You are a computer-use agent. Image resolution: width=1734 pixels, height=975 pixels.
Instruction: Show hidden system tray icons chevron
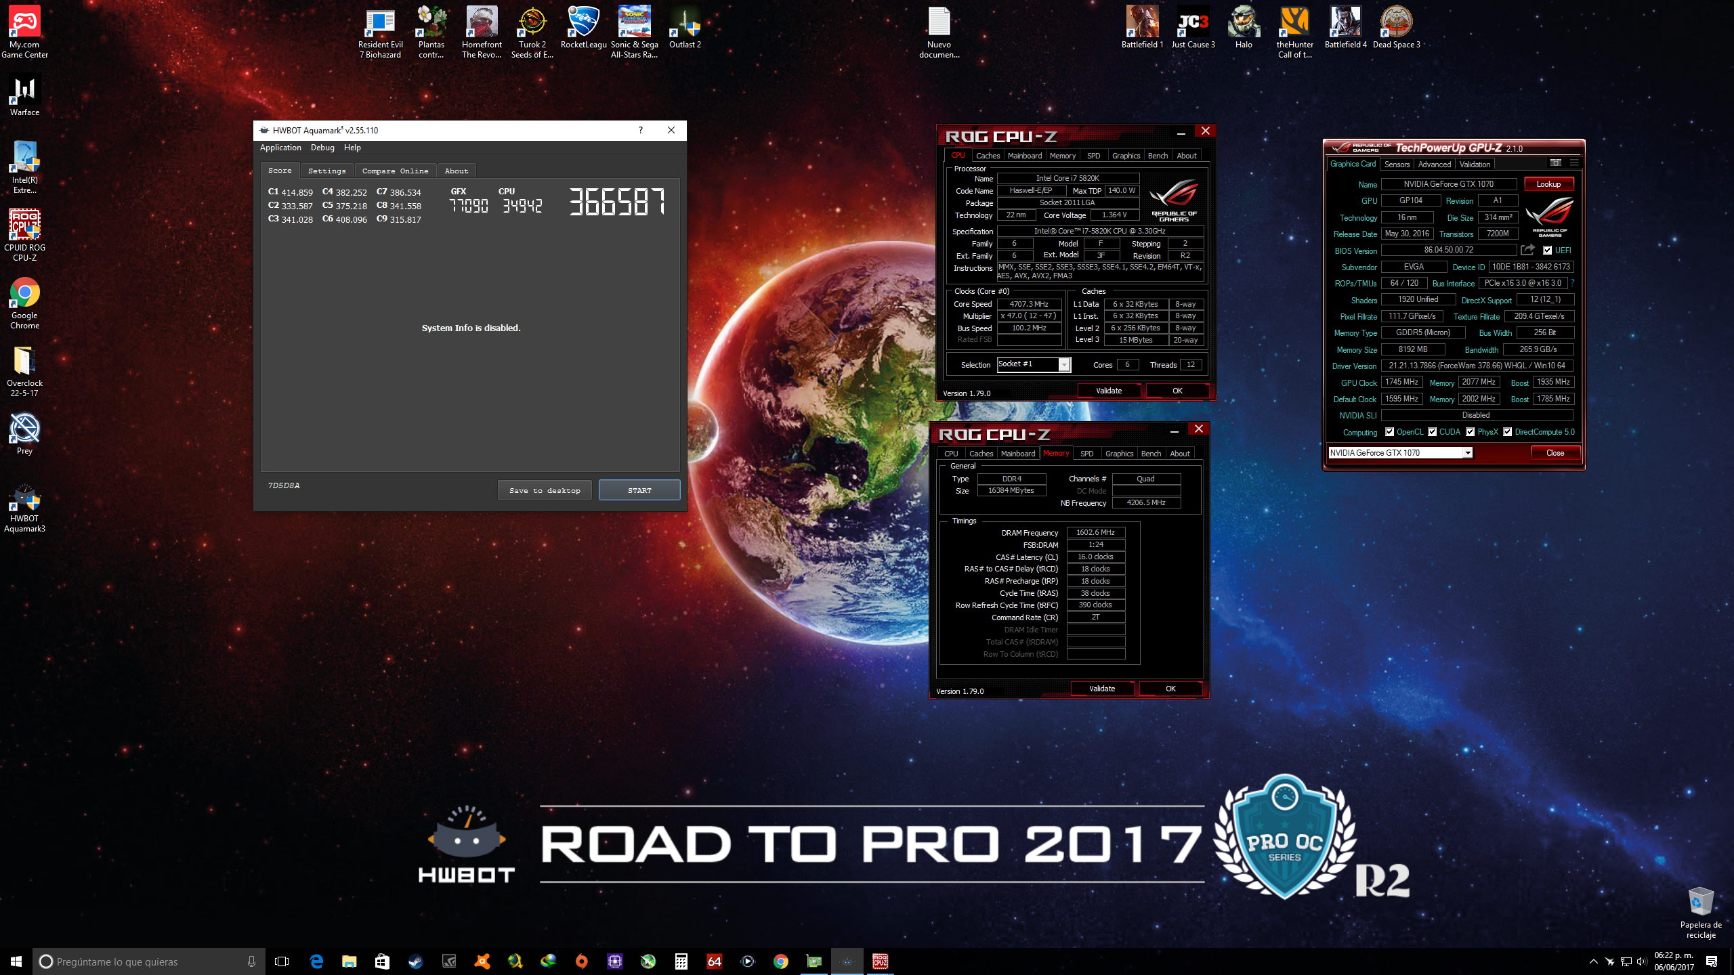(x=1593, y=961)
